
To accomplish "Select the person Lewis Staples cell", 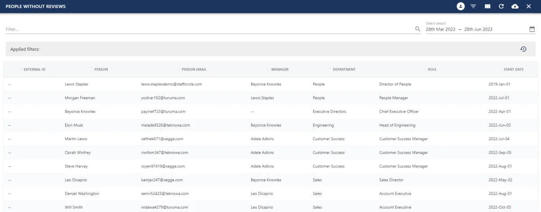I will (77, 84).
